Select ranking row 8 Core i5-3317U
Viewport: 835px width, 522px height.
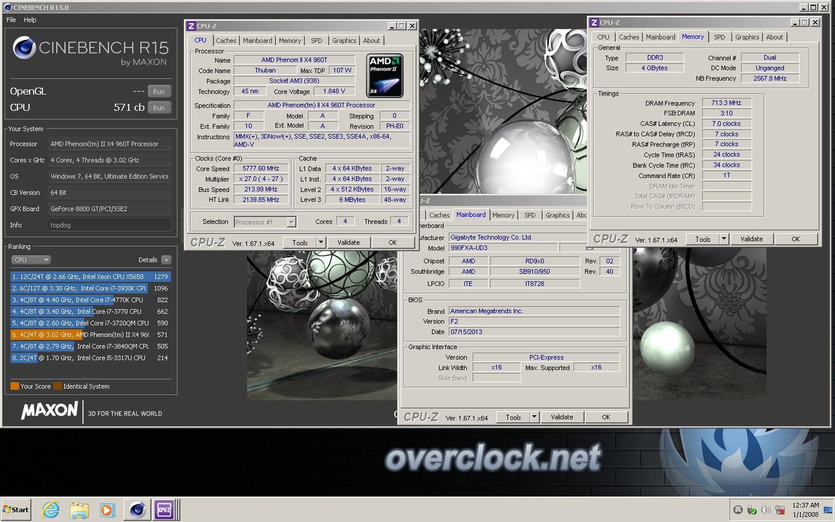90,358
